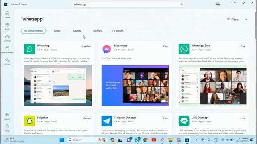257x144 pixels.
Task: Click the WhatsApp Beta app icon
Action: [184, 49]
